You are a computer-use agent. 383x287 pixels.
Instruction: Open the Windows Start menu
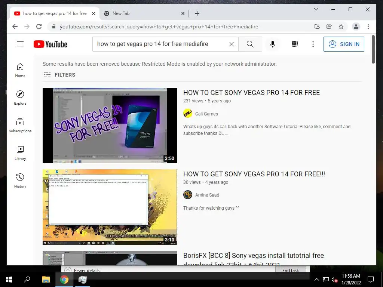pyautogui.click(x=9, y=280)
